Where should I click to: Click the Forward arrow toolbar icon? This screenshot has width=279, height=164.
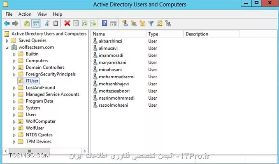15,23
